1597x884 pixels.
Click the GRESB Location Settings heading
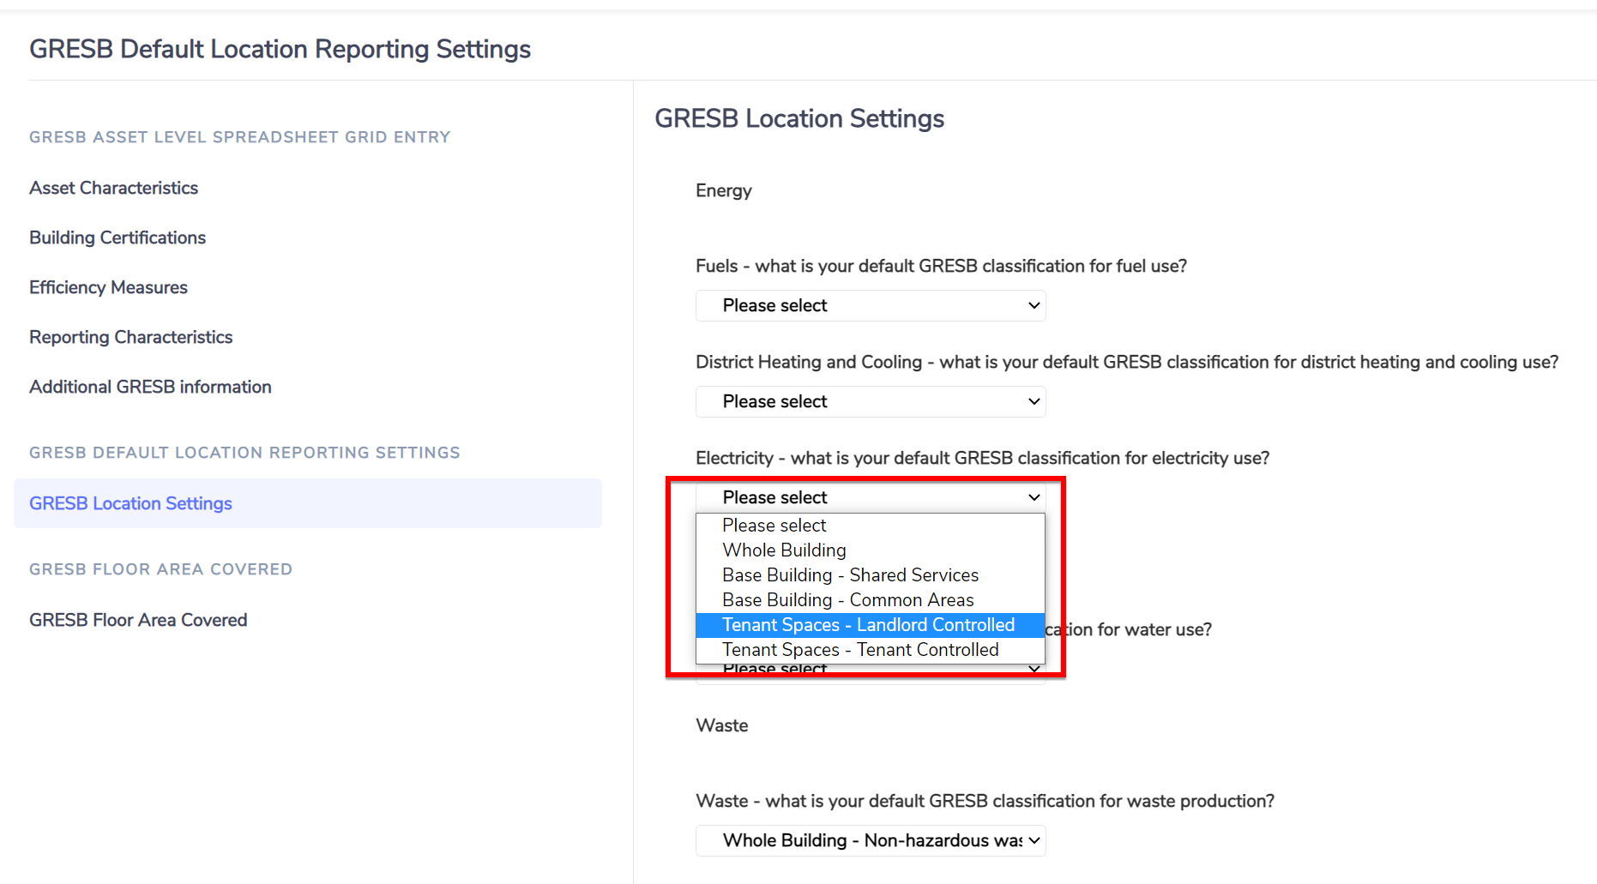(x=799, y=118)
